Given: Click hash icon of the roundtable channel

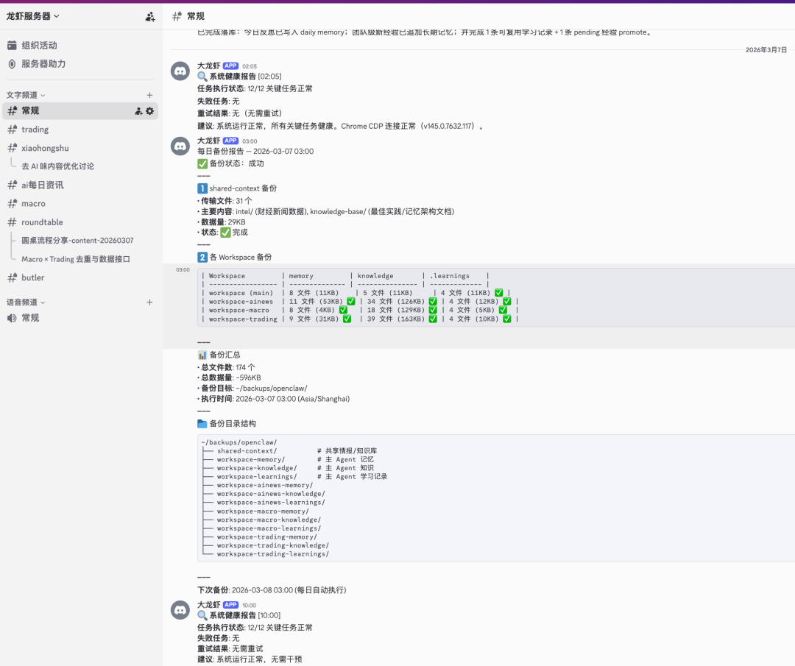Looking at the screenshot, I should (x=13, y=222).
